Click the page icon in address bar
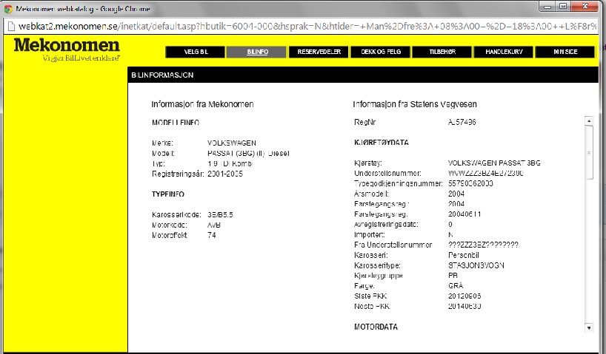 point(10,24)
